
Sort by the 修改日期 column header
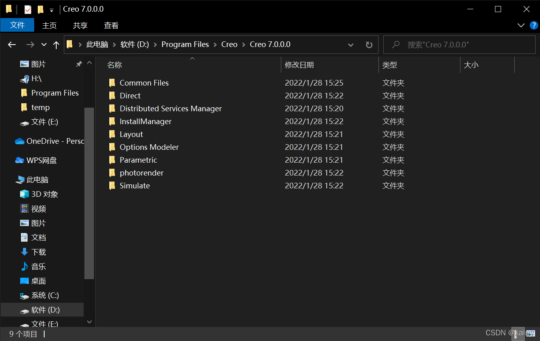point(330,65)
